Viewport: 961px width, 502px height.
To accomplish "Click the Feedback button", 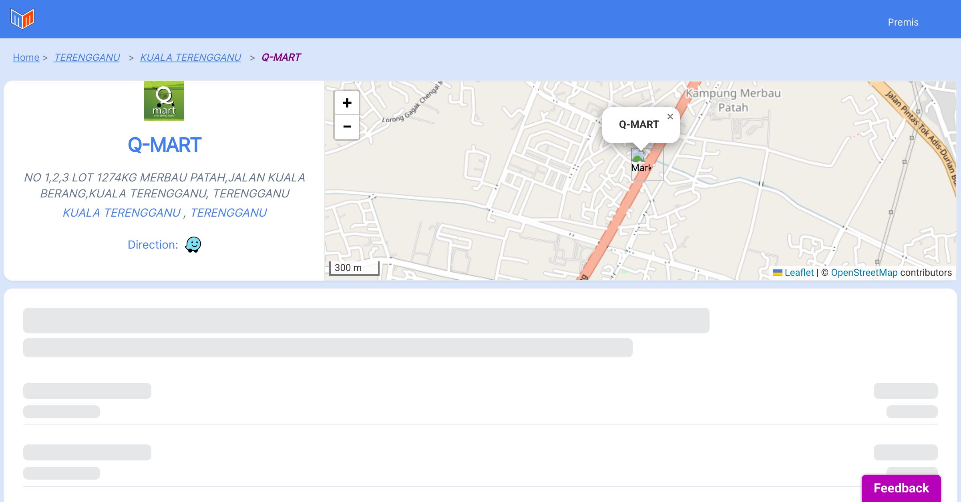I will (x=901, y=488).
